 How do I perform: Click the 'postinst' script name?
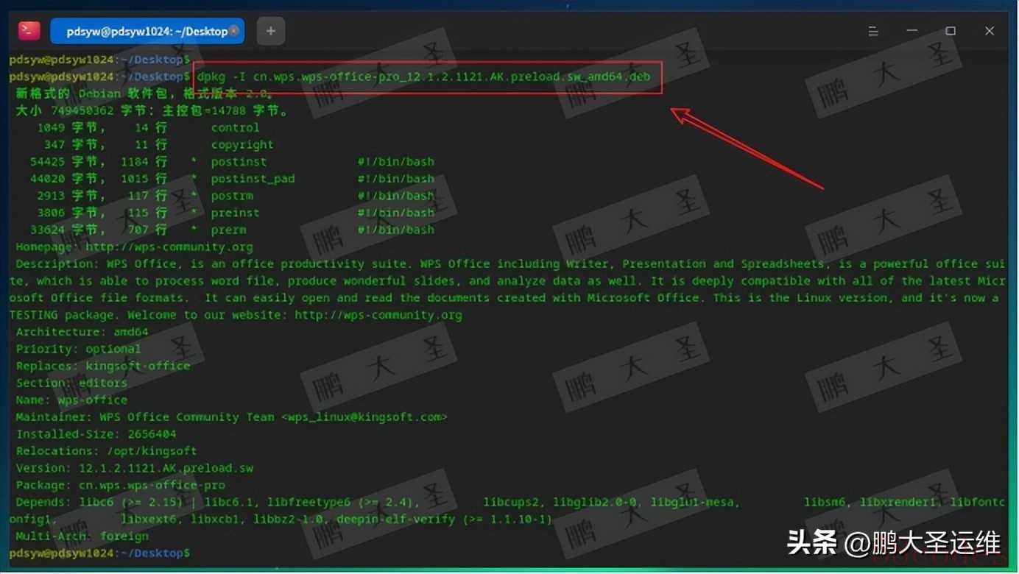tap(239, 162)
